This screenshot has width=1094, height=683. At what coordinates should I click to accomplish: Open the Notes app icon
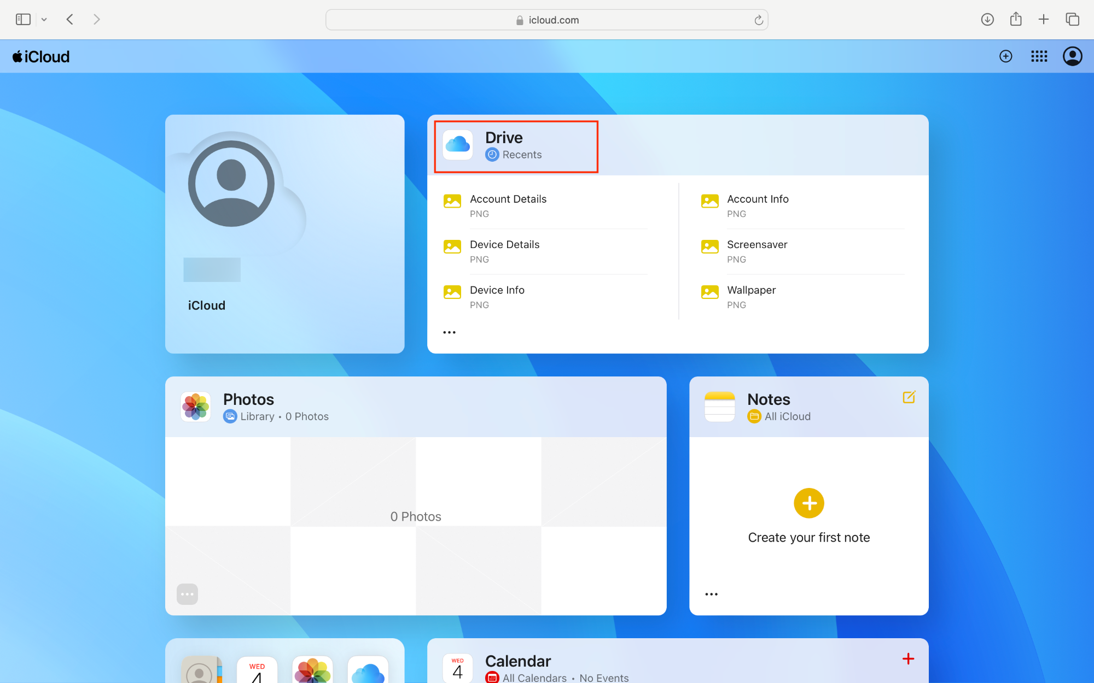[x=720, y=407]
